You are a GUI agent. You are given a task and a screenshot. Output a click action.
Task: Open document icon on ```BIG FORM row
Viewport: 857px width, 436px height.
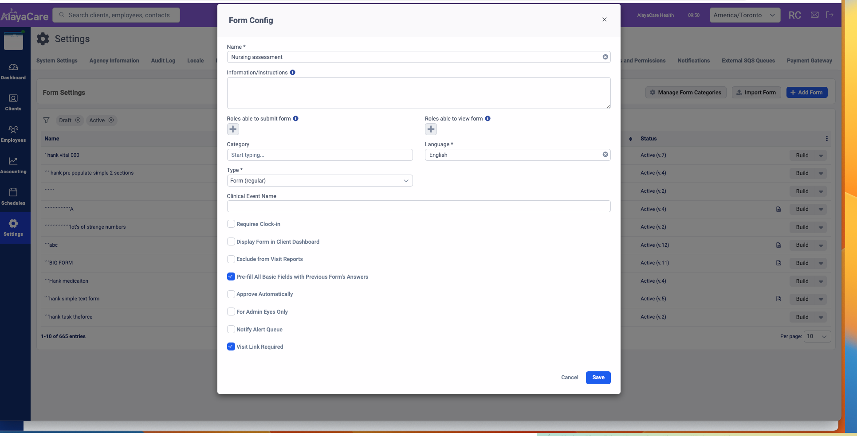(x=778, y=263)
